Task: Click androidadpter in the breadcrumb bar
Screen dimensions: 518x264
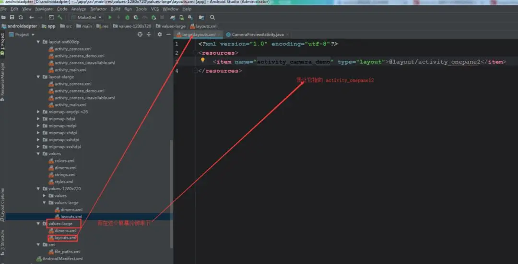Action: tap(20, 26)
